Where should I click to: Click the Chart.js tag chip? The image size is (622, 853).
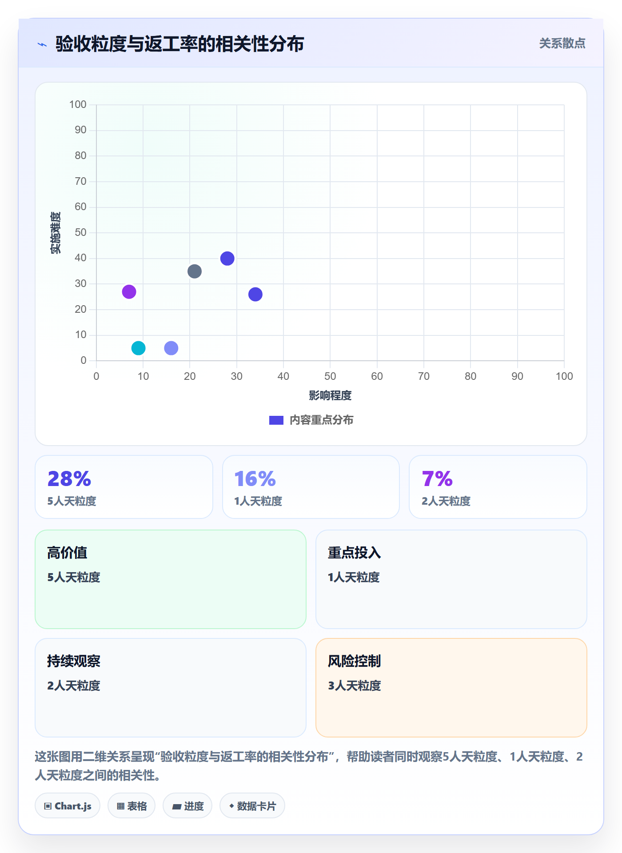pyautogui.click(x=68, y=805)
